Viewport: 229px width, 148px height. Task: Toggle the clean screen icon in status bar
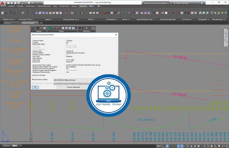click(223, 146)
